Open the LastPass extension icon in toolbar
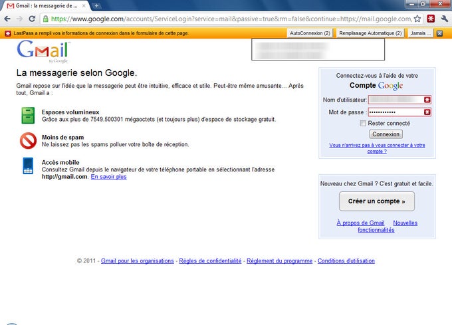 (x=431, y=19)
